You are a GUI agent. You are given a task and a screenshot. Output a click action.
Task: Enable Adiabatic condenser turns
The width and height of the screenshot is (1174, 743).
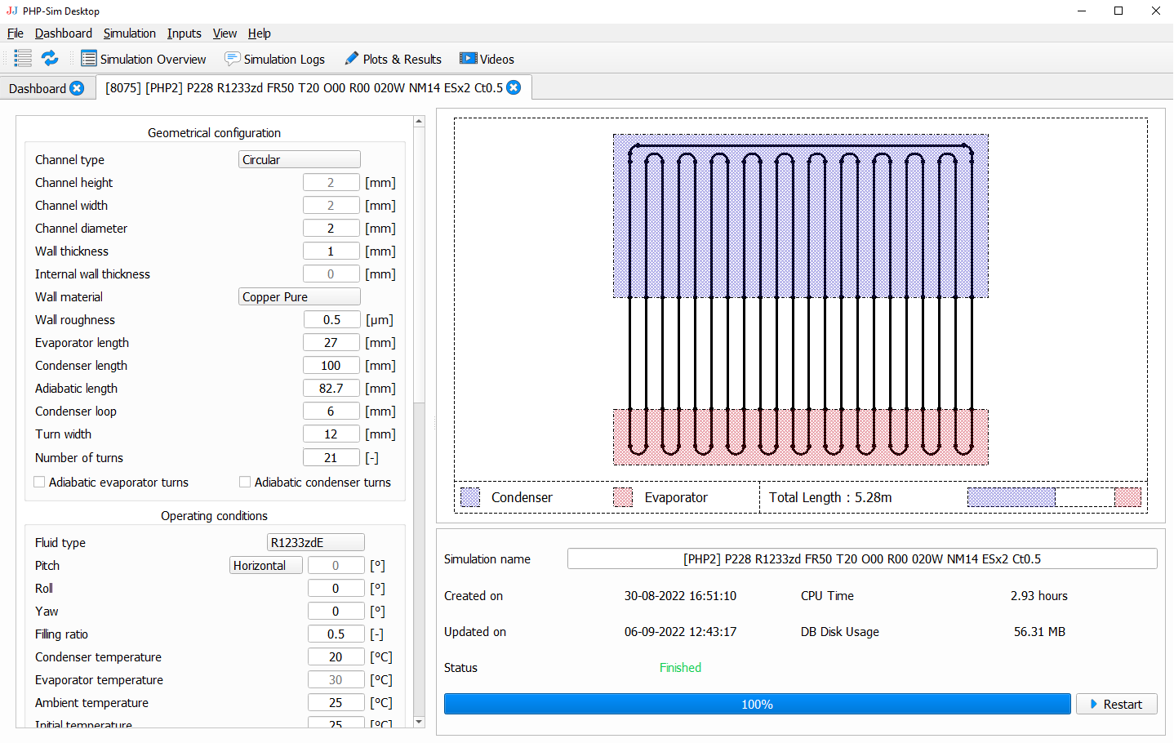click(243, 482)
